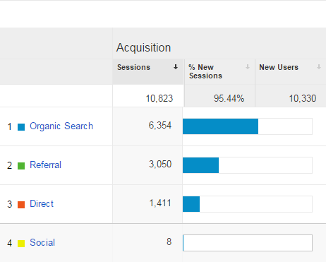The width and height of the screenshot is (326, 262).
Task: Click the blue Organic Search color square
Action: (x=21, y=127)
